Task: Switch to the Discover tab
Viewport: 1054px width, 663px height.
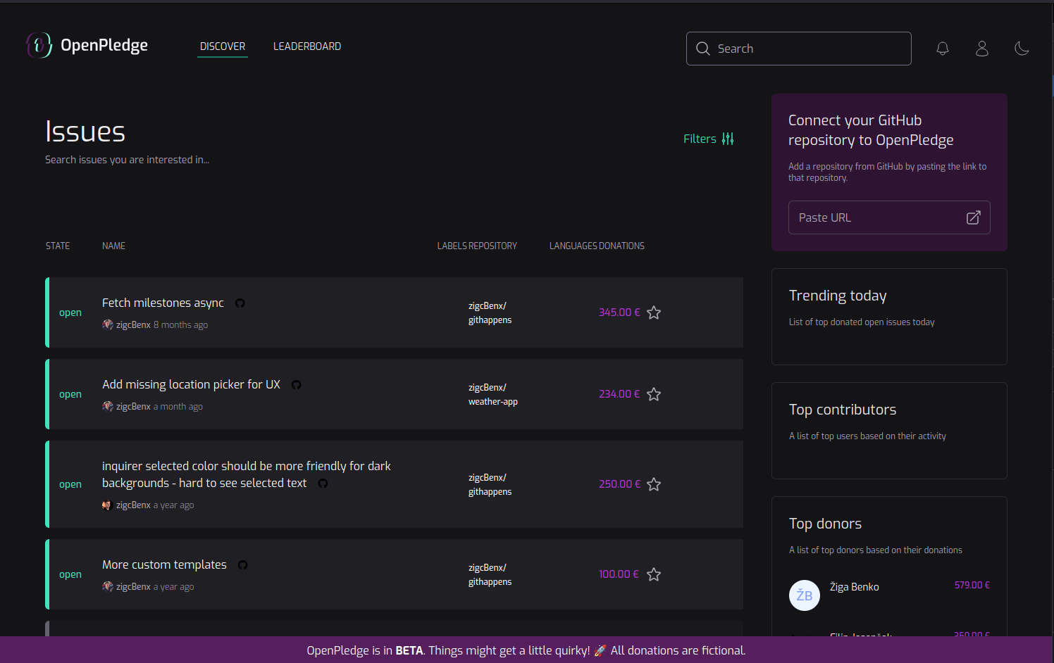Action: click(x=223, y=46)
